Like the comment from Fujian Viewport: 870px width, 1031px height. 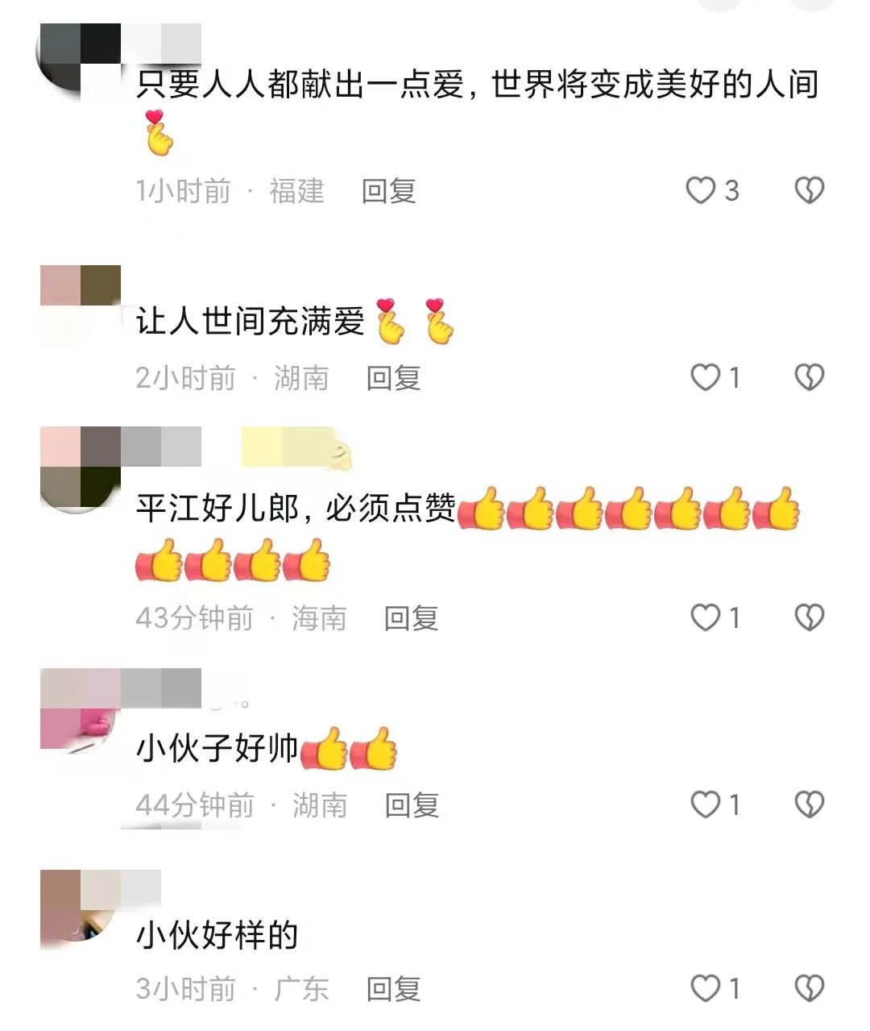[700, 191]
